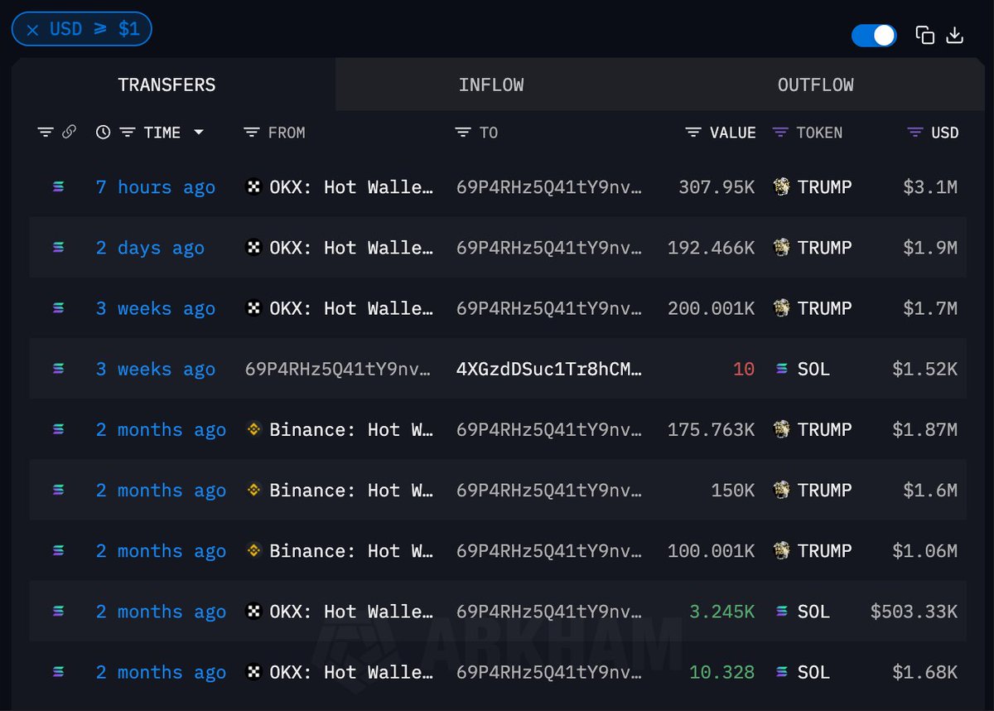Click TRUMP token icon in $1.7M row

click(781, 308)
